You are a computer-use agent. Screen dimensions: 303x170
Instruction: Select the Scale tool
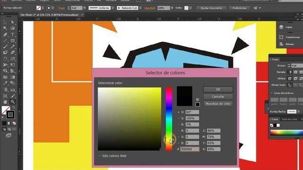click(13, 59)
